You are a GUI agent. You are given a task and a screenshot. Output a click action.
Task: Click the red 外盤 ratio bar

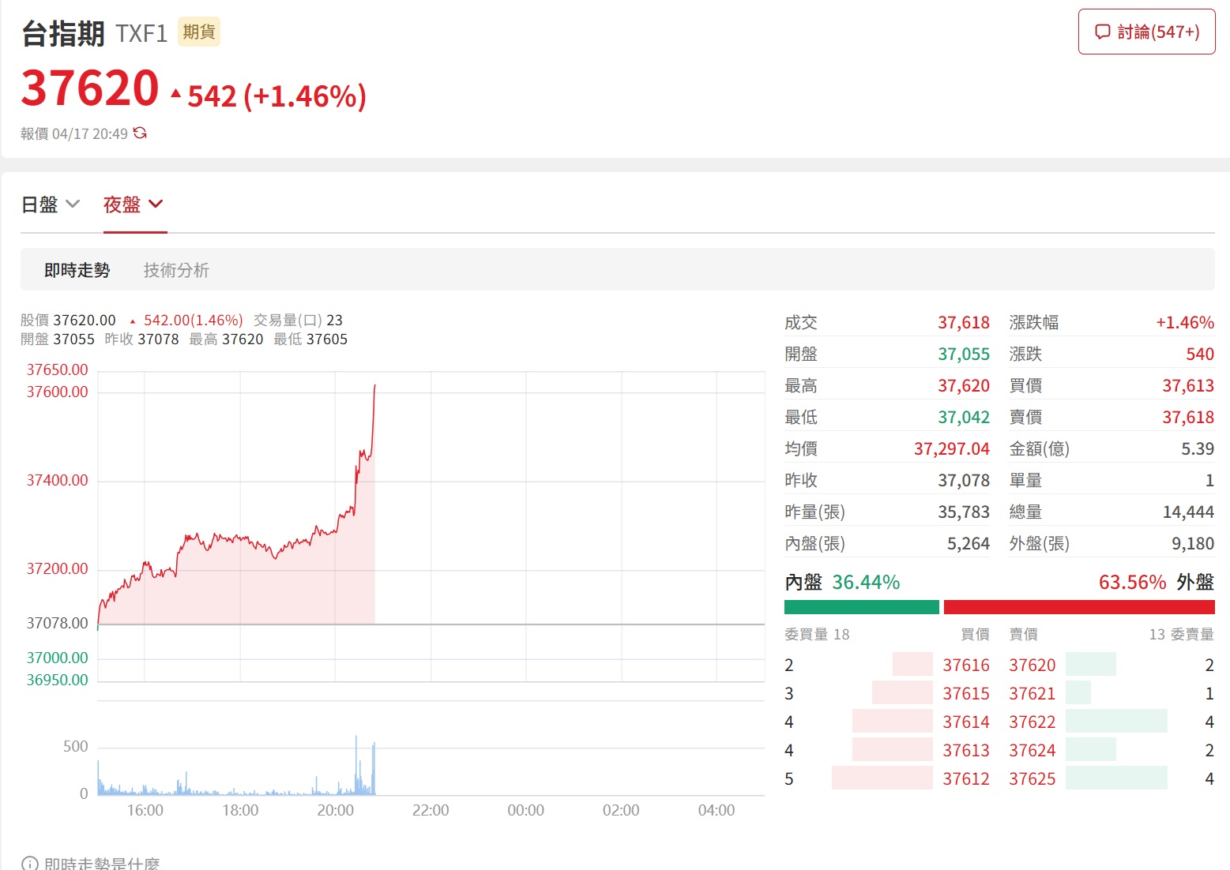click(1079, 607)
